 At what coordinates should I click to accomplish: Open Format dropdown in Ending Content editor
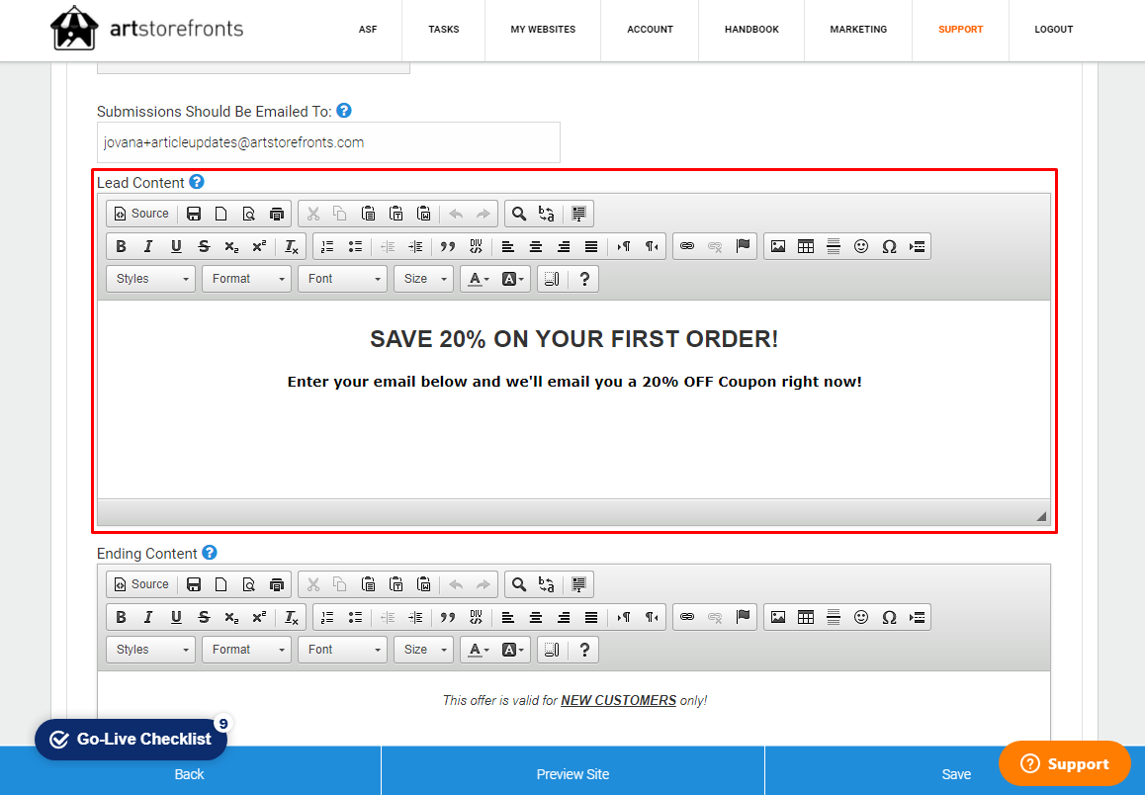coord(247,650)
